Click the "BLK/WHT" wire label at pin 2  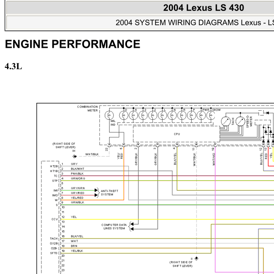[x=77, y=169]
